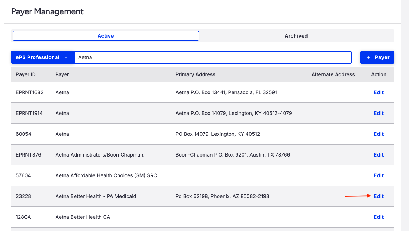Image resolution: width=409 pixels, height=231 pixels.
Task: Click Aetna Better Health - PA Medicaid name
Action: 96,196
